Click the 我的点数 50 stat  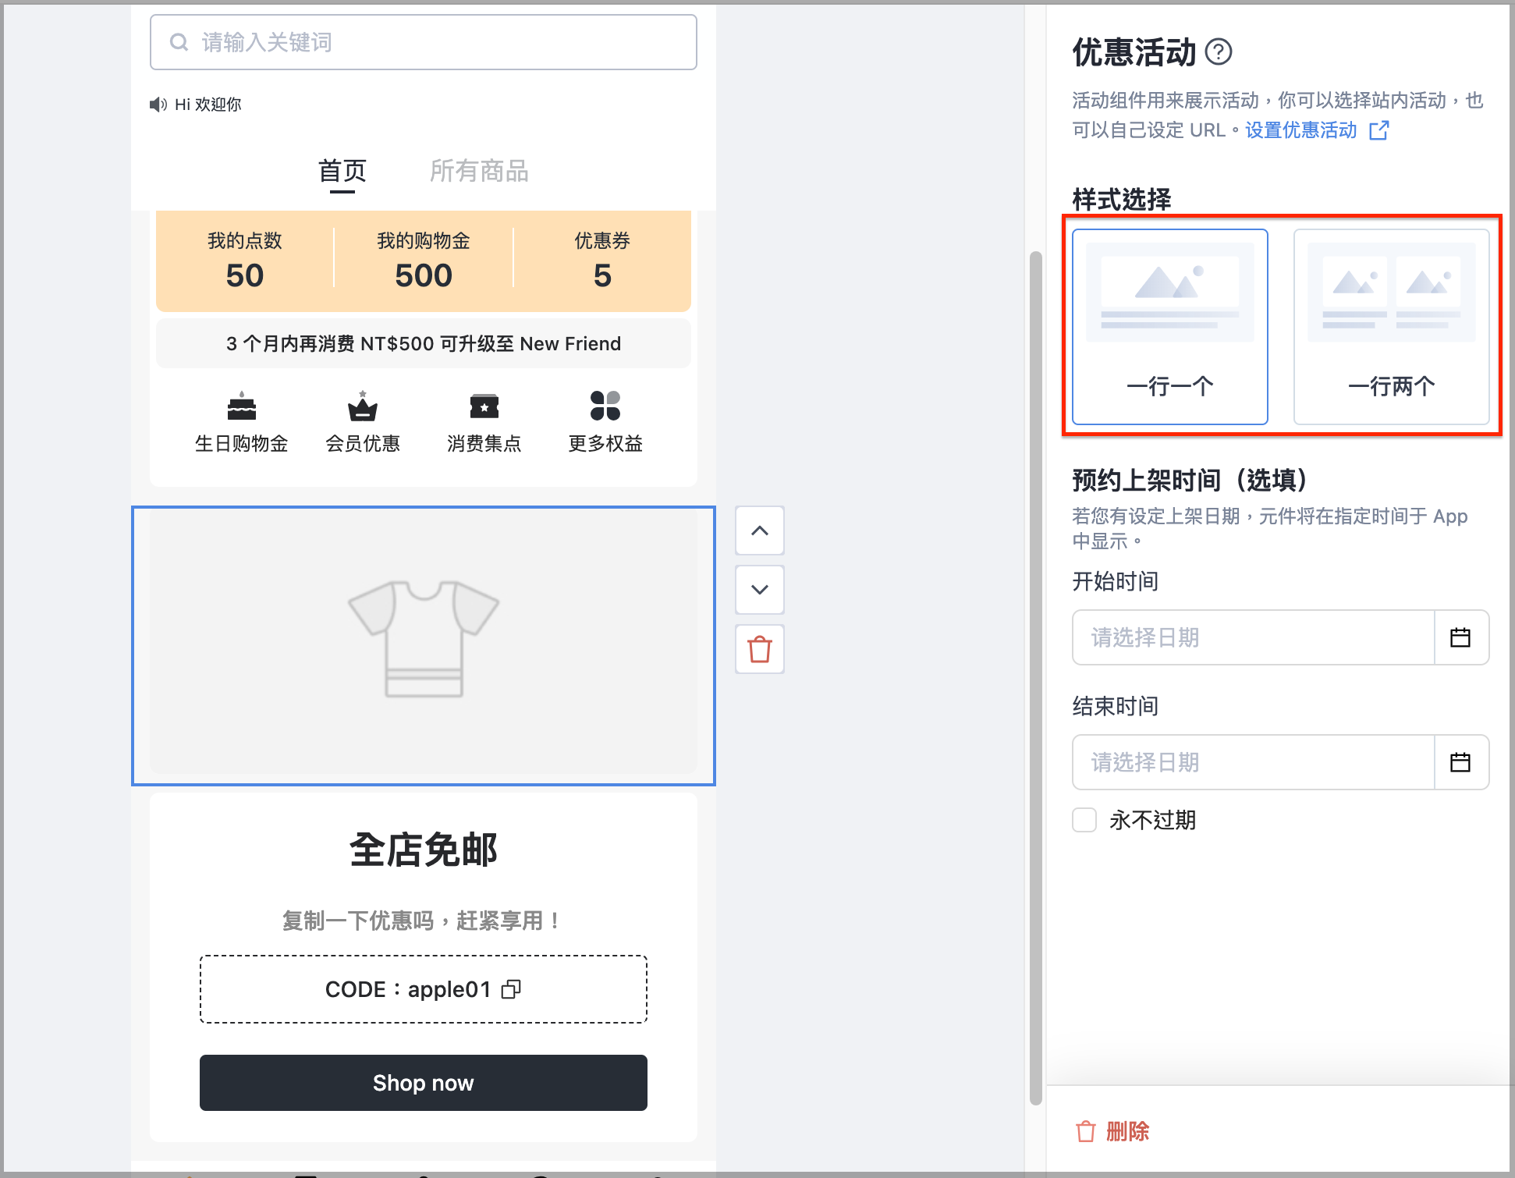(245, 261)
